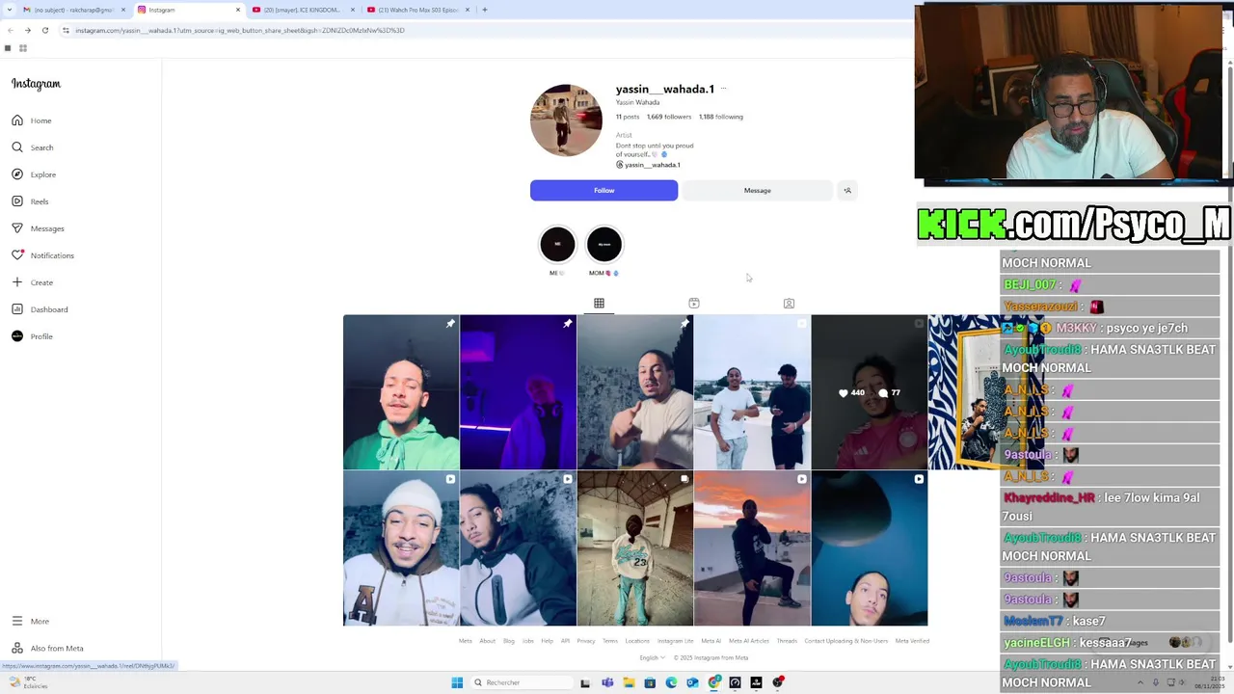Open post of two men on rooftop

pyautogui.click(x=752, y=392)
